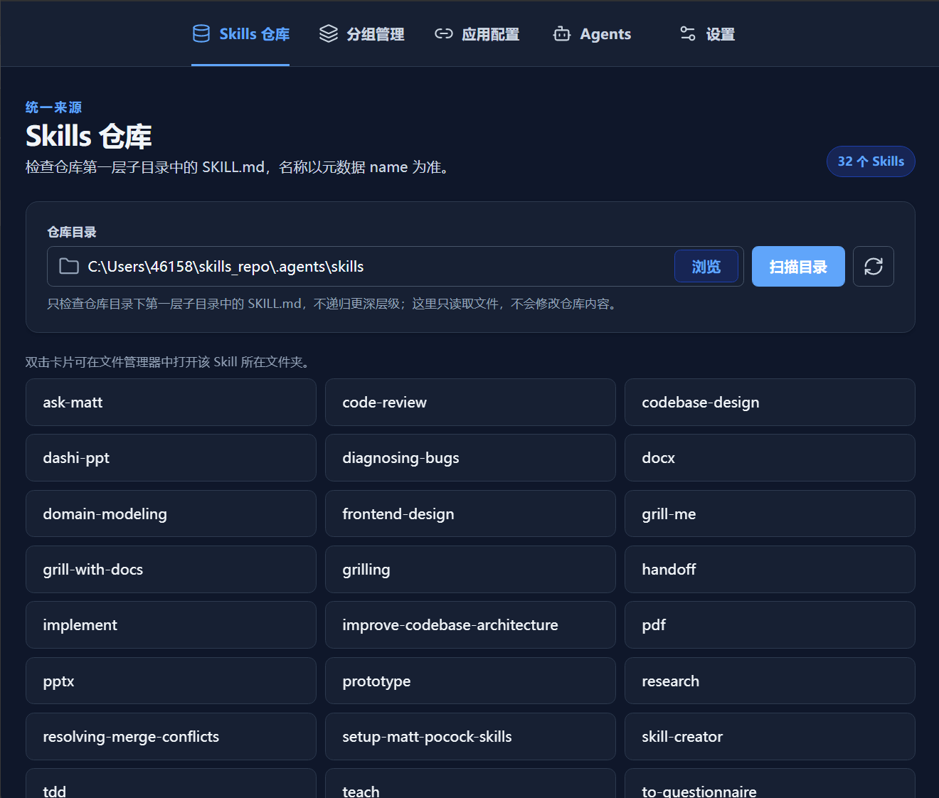Select the resolving-merge-conflicts skill card
Image resolution: width=939 pixels, height=798 pixels.
tap(171, 737)
